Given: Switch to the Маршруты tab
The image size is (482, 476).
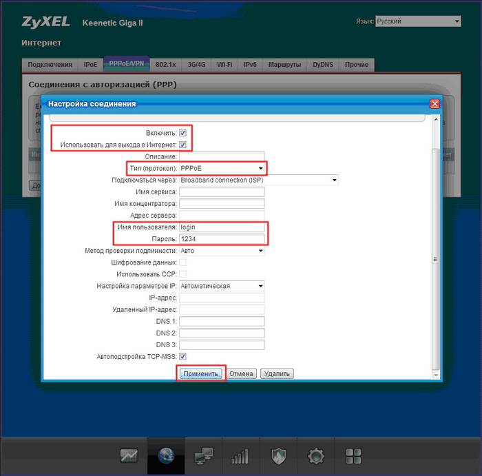Looking at the screenshot, I should (x=284, y=65).
